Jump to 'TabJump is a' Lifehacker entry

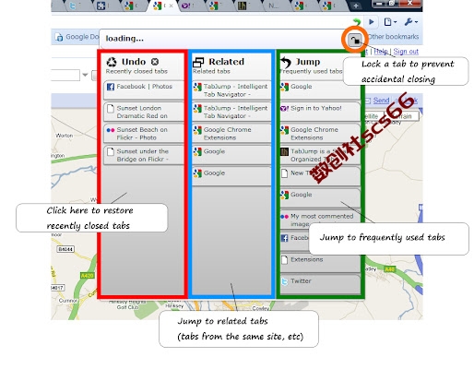(320, 155)
